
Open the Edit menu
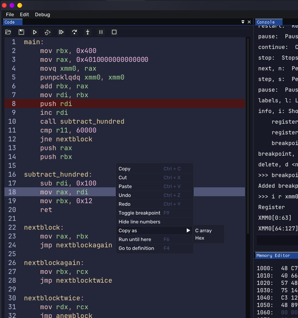pos(24,15)
